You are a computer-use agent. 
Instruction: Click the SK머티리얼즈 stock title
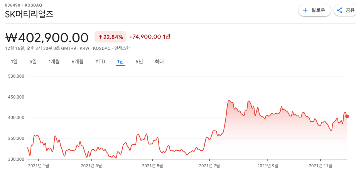(29, 14)
